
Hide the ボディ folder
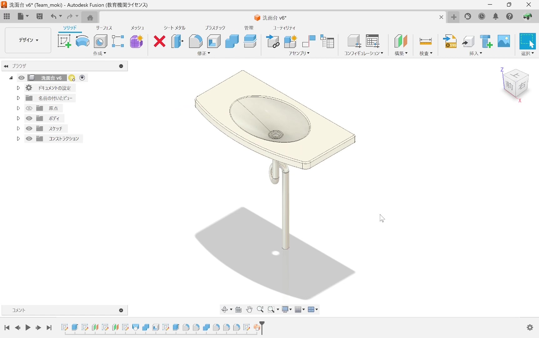tap(29, 118)
